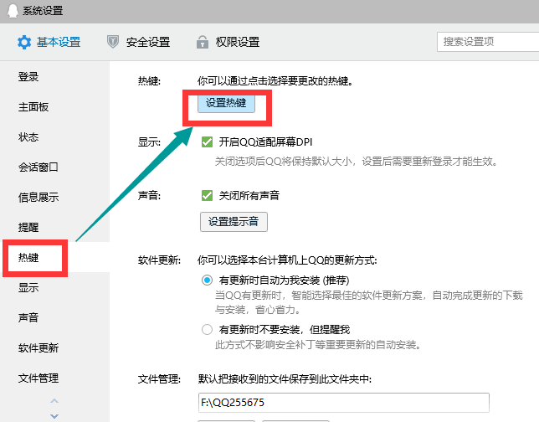Toggle the 关闭所有声音 checkbox
The width and height of the screenshot is (539, 422).
[207, 196]
